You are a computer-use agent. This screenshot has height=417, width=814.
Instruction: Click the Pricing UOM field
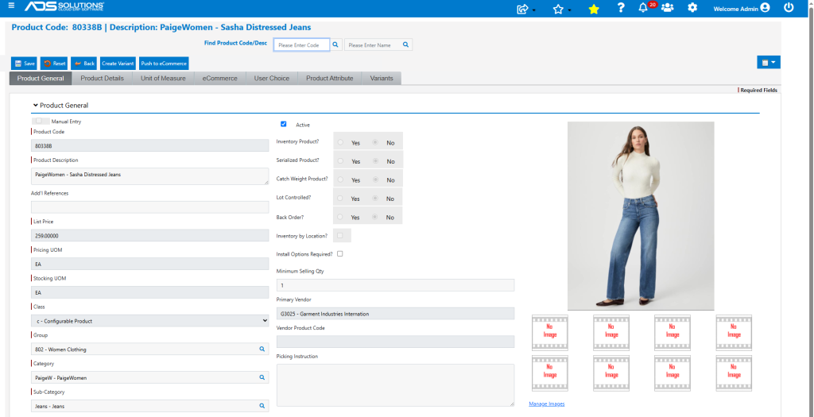point(150,264)
